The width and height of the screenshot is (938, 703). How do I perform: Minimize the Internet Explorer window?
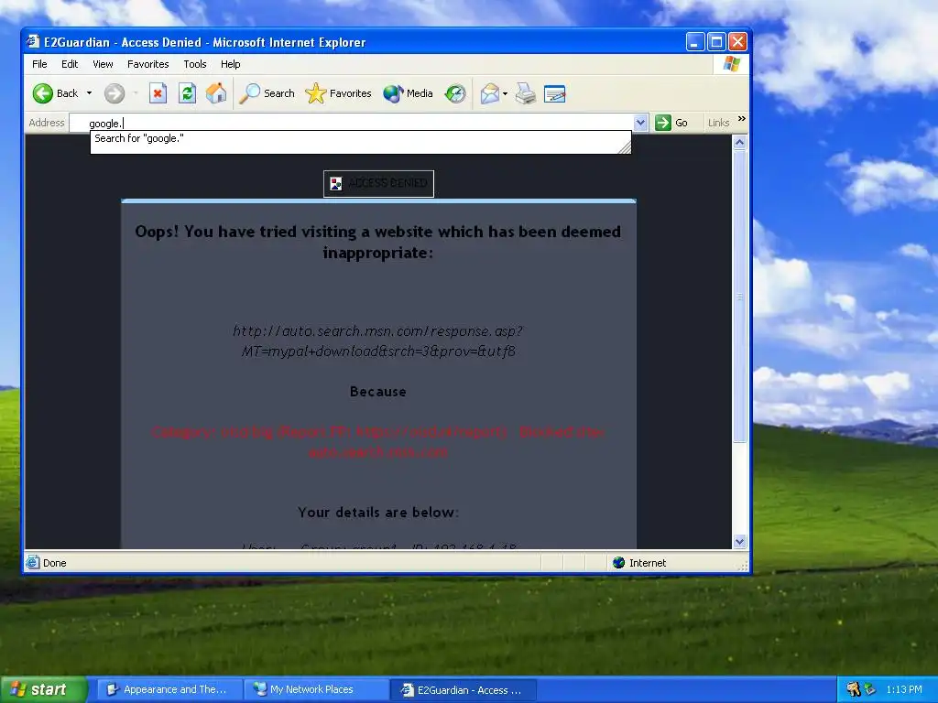[x=694, y=42]
